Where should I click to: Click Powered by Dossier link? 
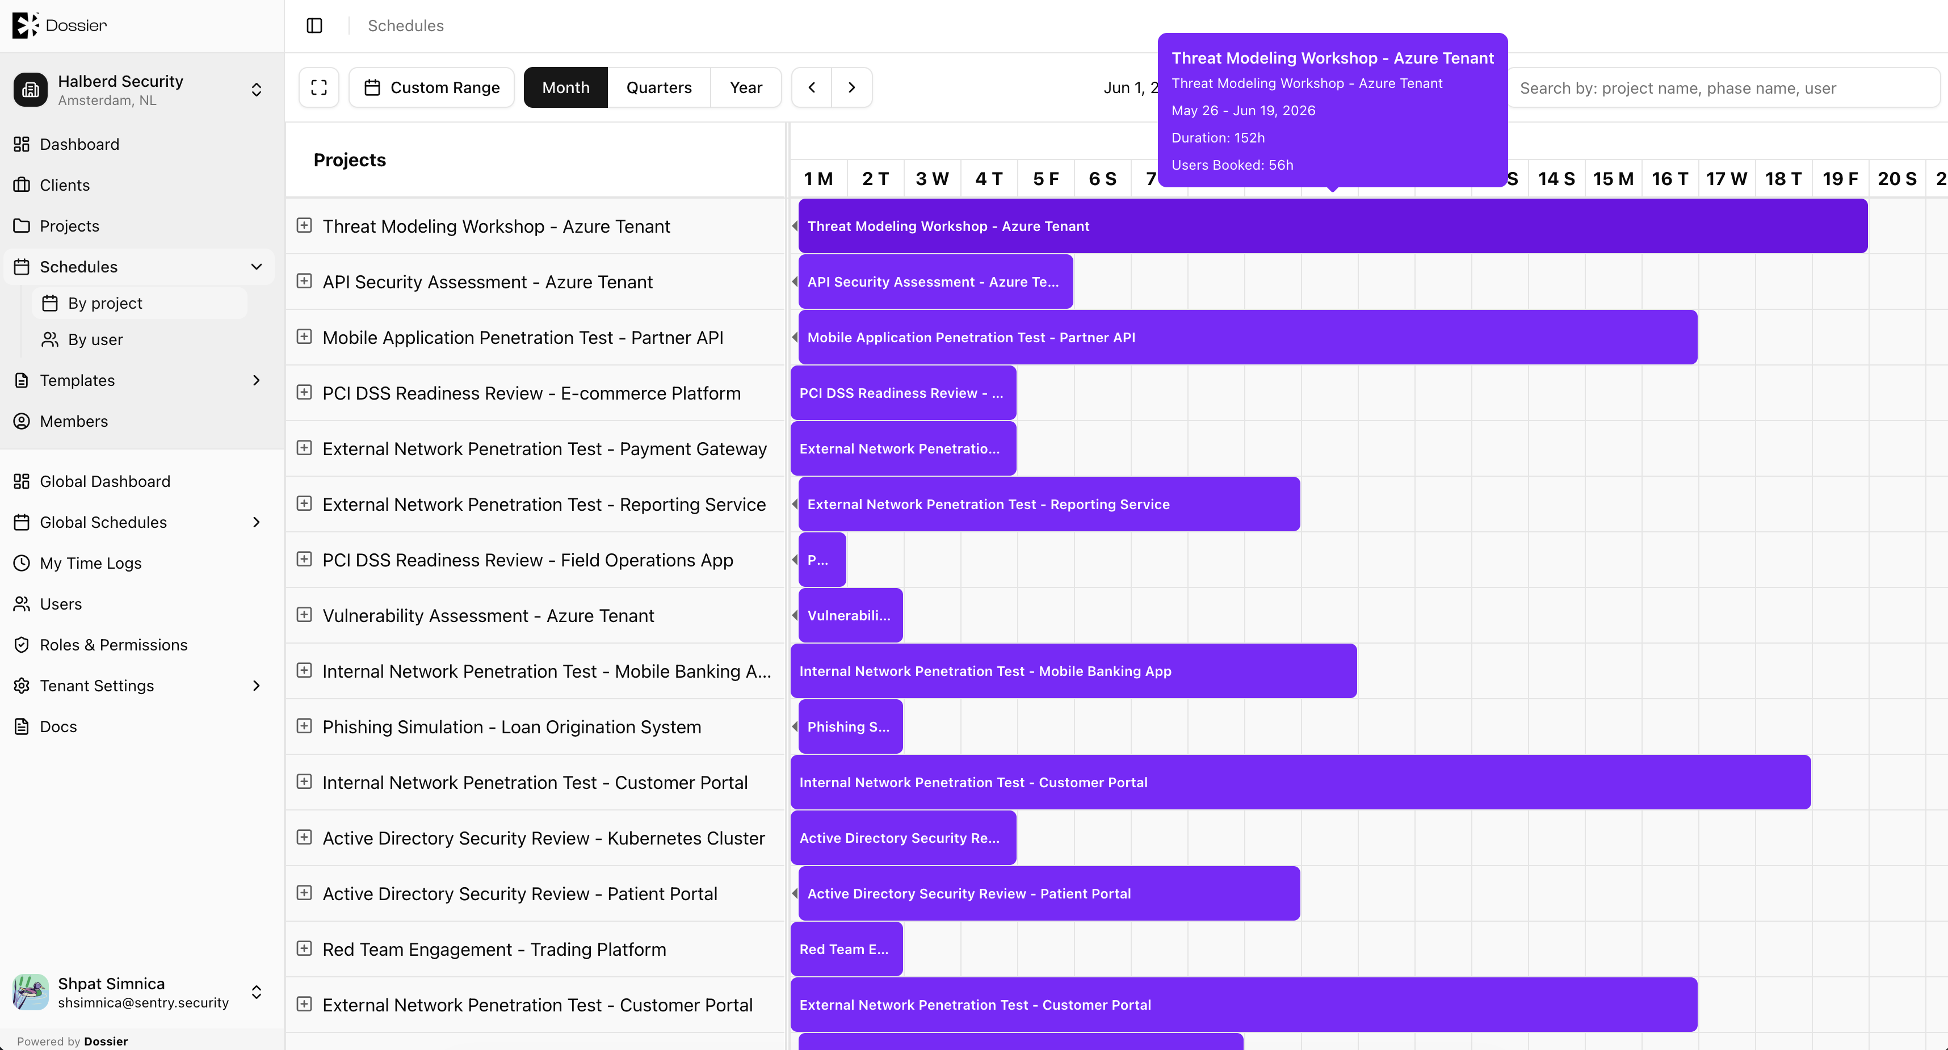(73, 1041)
